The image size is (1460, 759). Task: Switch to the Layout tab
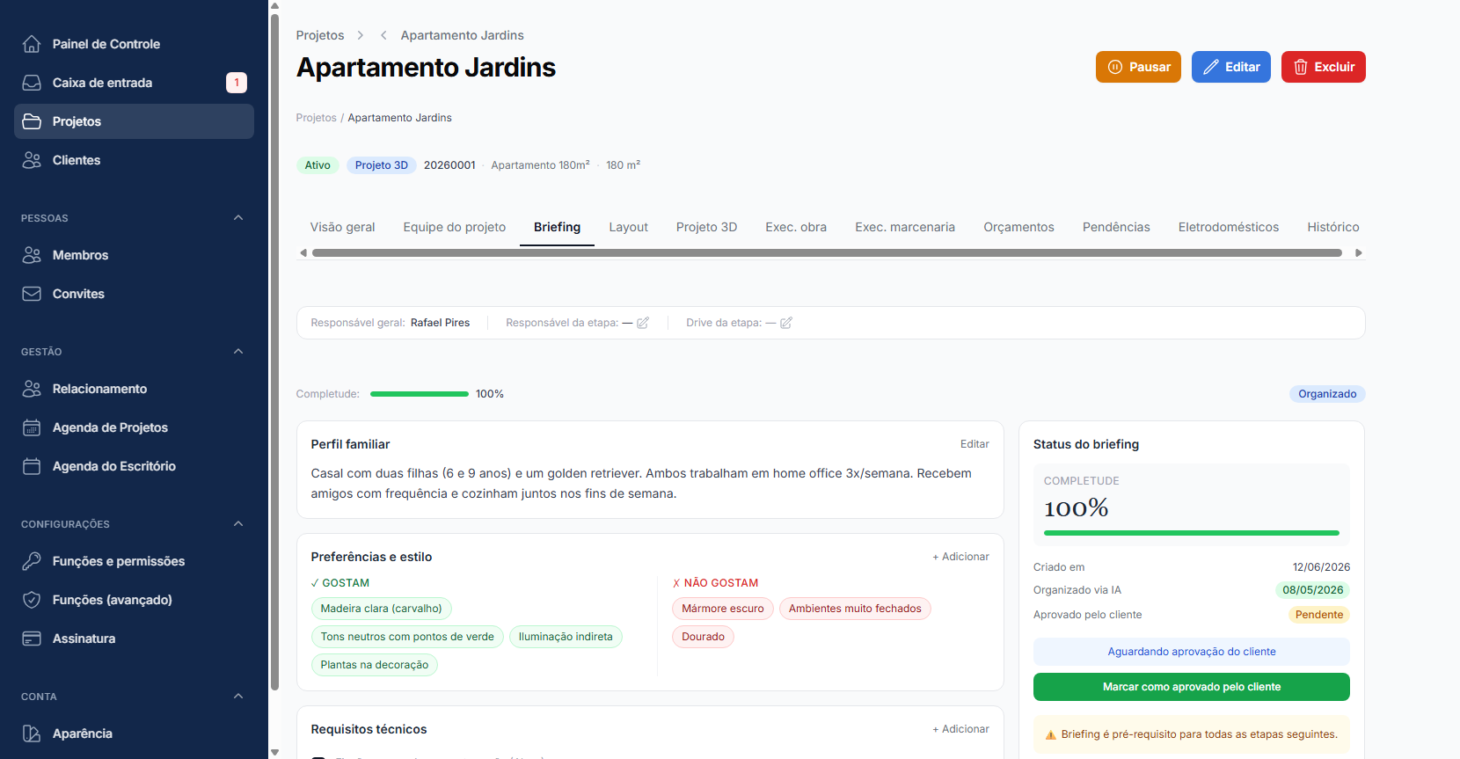click(628, 227)
